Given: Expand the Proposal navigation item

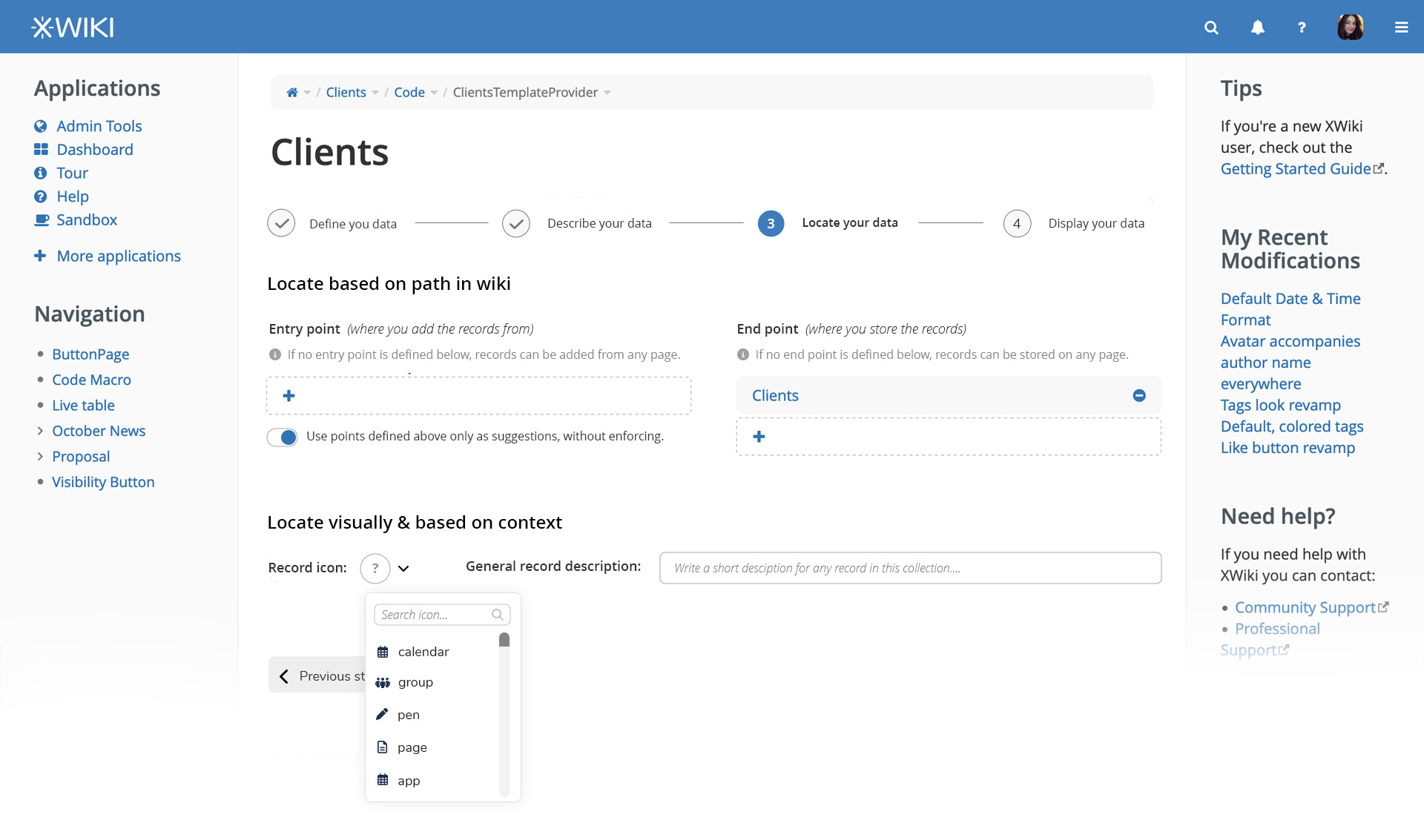Looking at the screenshot, I should (40, 457).
